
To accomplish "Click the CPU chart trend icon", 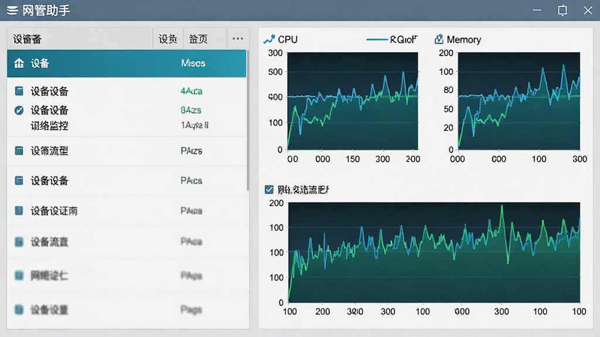I will (x=269, y=39).
